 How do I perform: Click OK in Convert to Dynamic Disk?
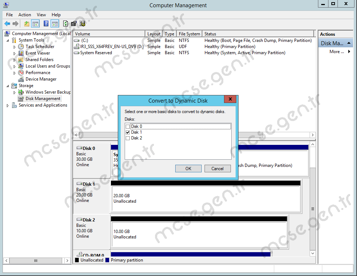pos(188,169)
